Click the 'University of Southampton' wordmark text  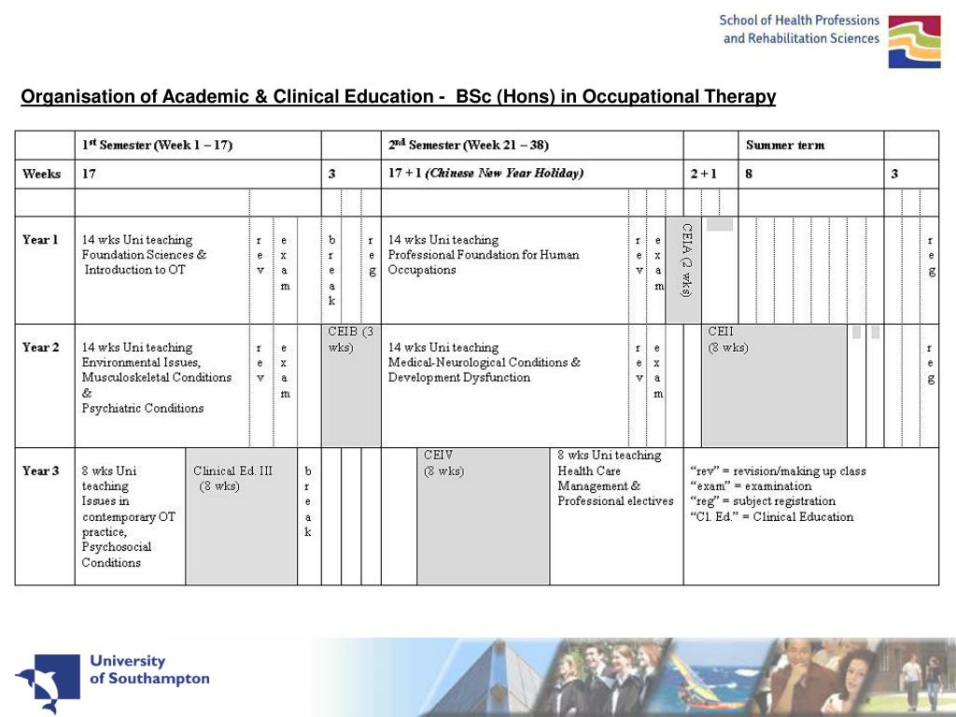(x=149, y=669)
